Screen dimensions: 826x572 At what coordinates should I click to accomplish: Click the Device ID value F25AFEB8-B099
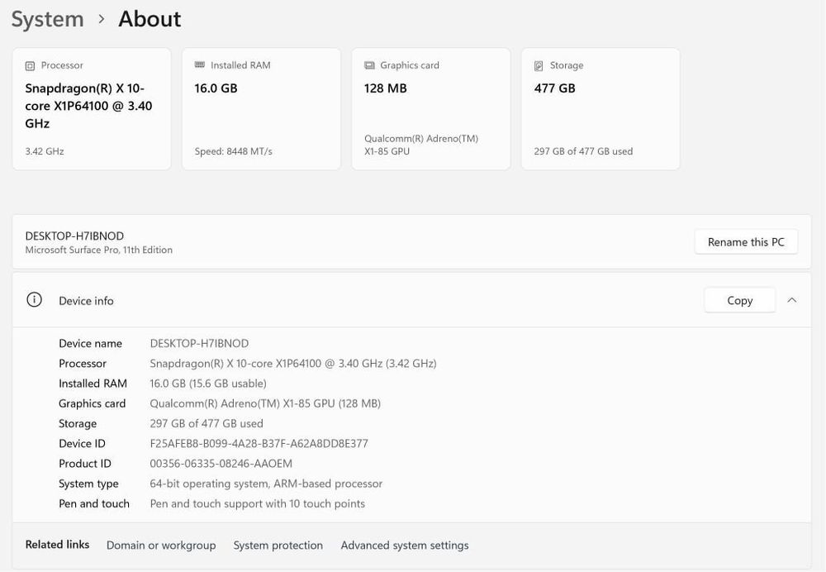(x=259, y=443)
